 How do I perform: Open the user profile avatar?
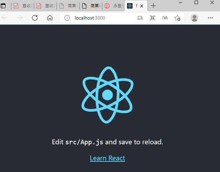(195, 18)
